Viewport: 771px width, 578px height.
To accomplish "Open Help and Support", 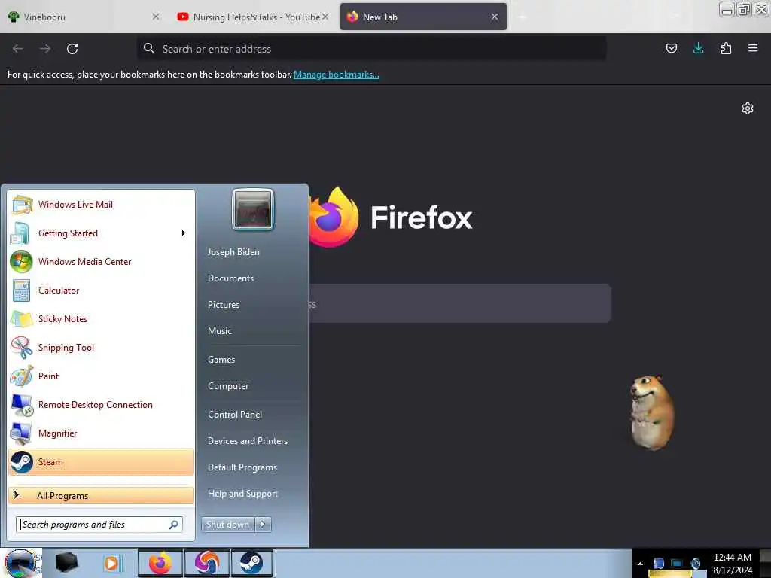I will tap(243, 494).
